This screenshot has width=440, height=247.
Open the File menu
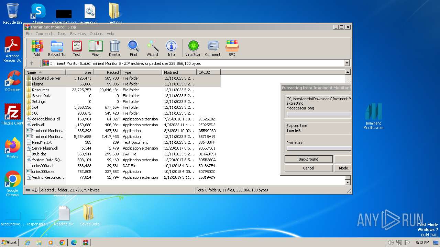click(29, 34)
